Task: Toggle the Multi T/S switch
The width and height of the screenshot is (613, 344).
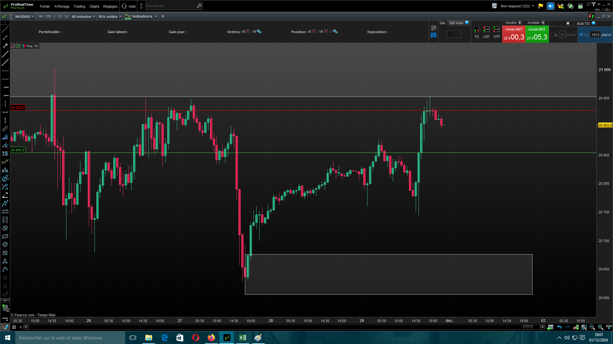Action: pos(569,23)
